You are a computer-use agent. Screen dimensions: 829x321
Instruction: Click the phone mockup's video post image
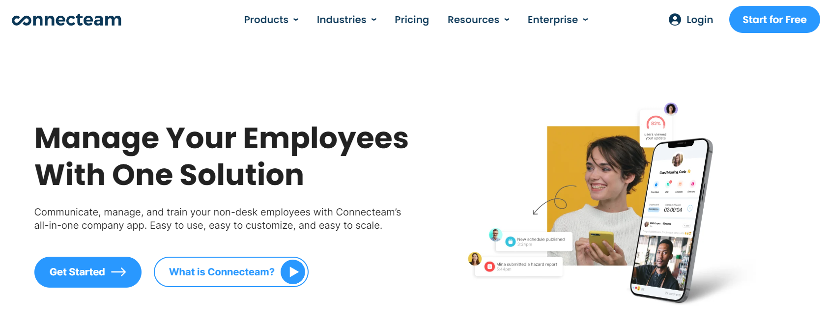tap(661, 264)
